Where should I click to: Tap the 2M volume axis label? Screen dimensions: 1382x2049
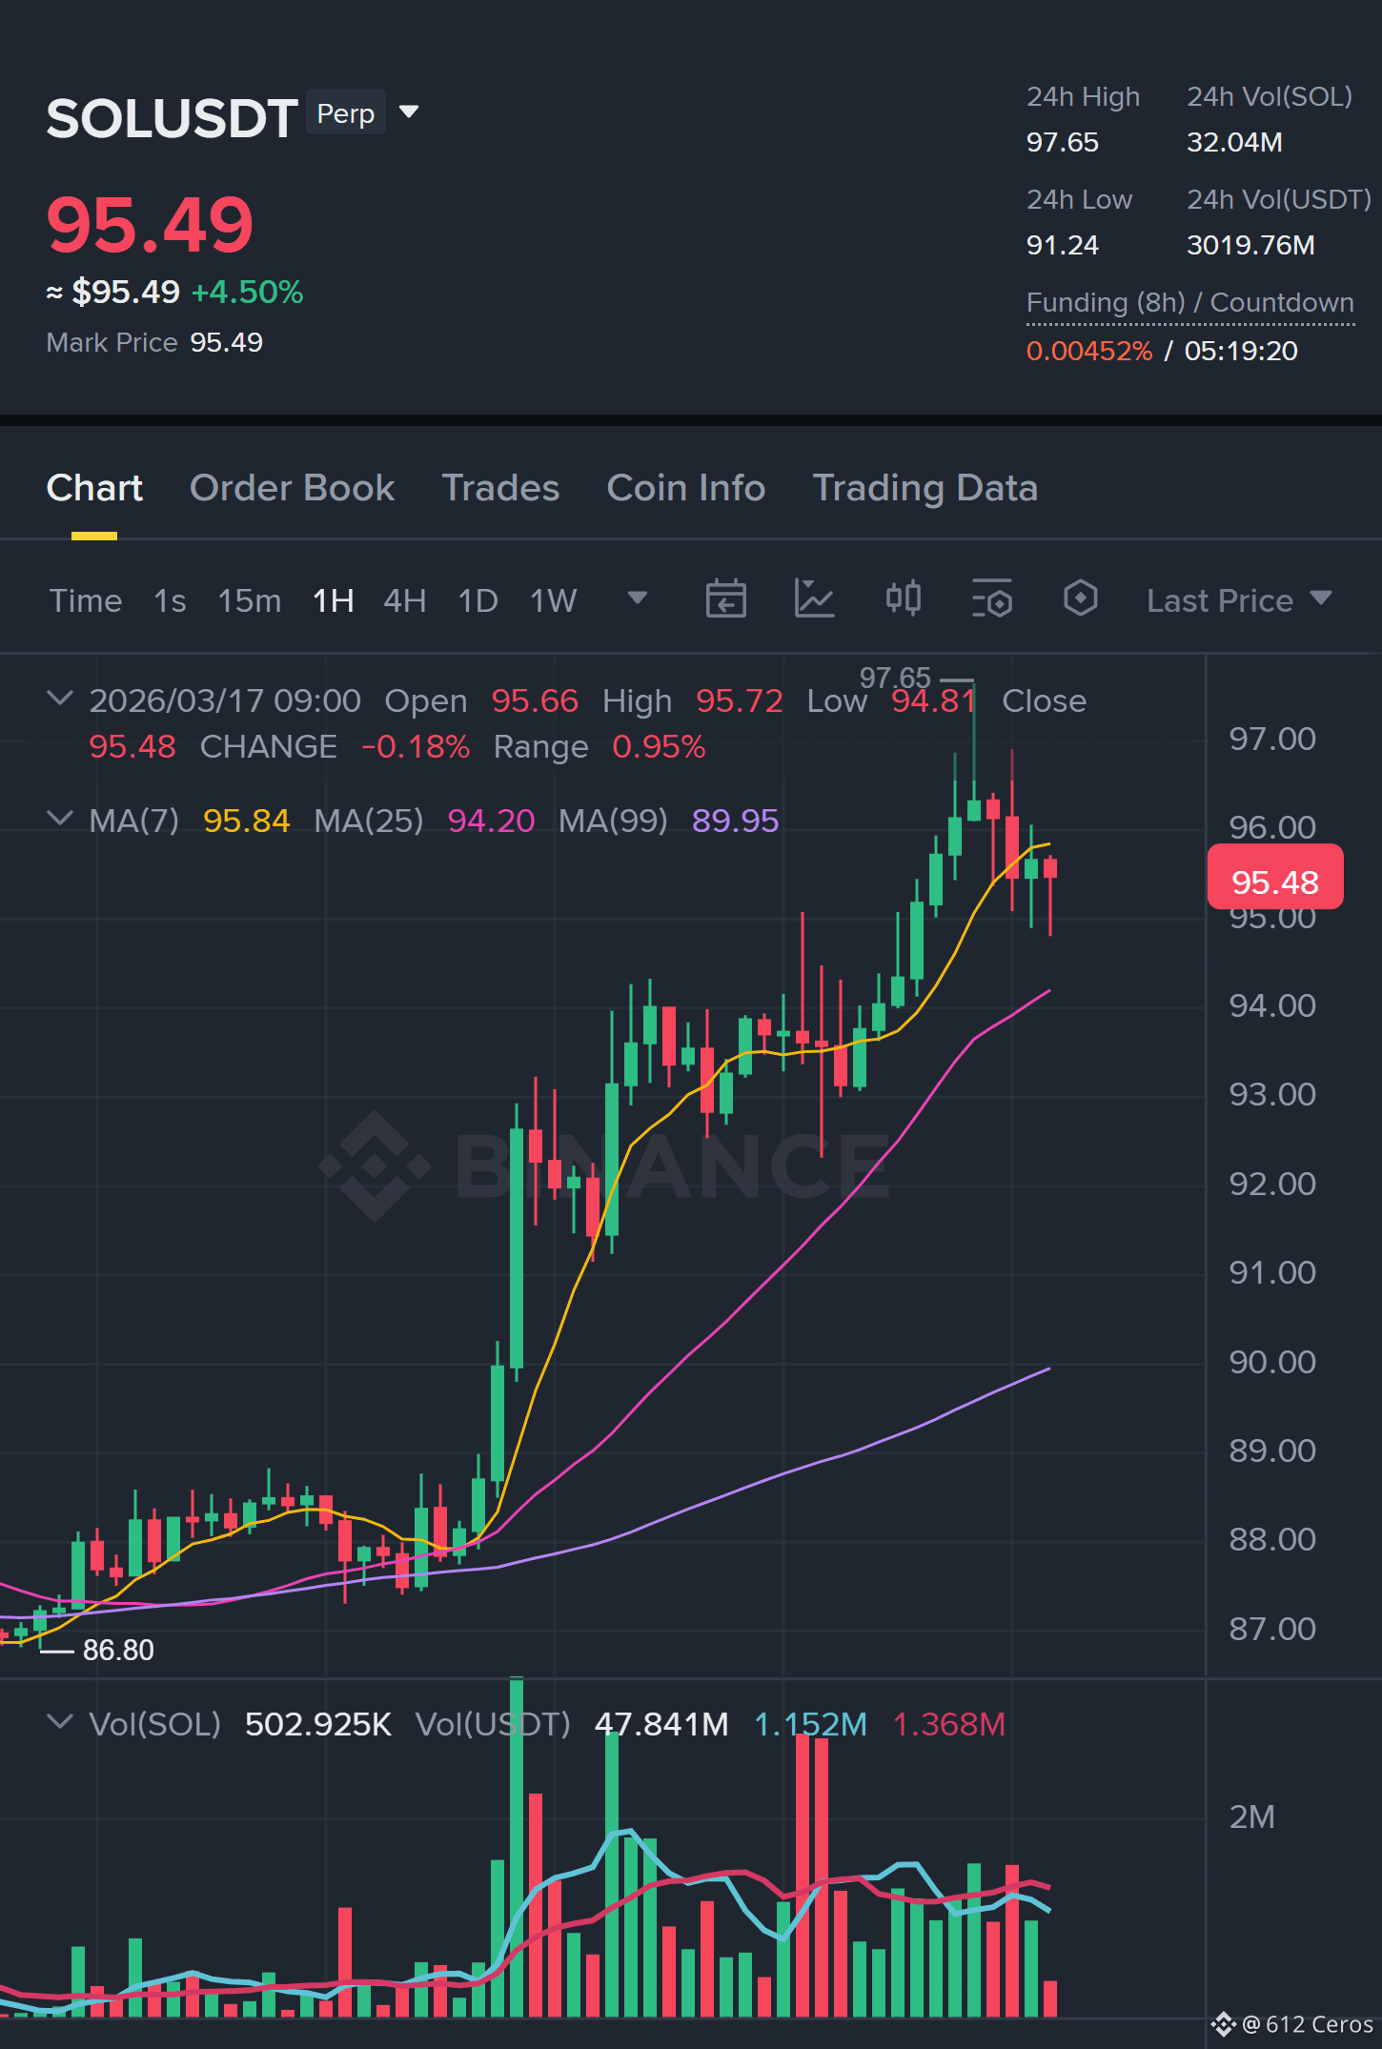pos(1251,1816)
